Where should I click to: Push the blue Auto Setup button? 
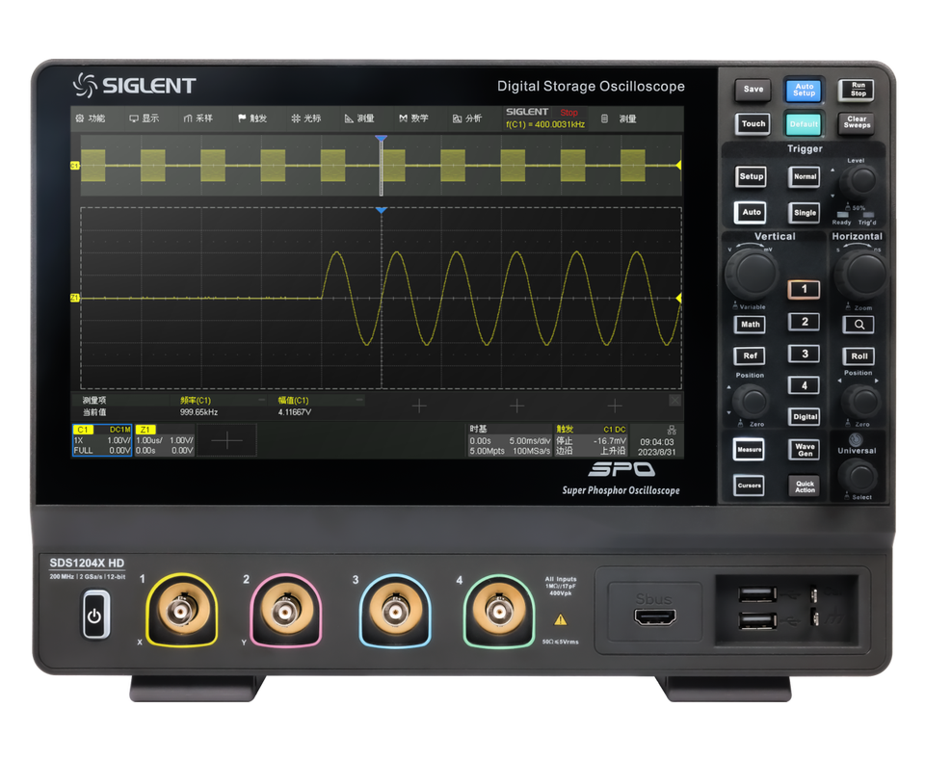coord(804,90)
